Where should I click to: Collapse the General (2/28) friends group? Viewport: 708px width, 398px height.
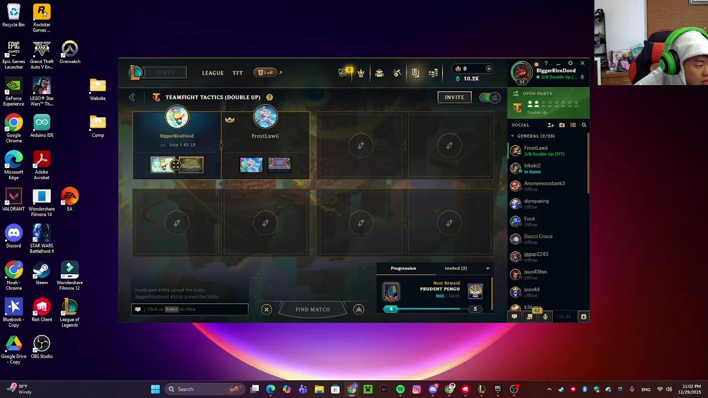(x=513, y=136)
